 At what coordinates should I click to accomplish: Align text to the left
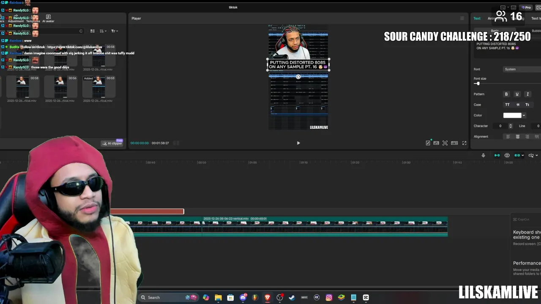tap(508, 137)
